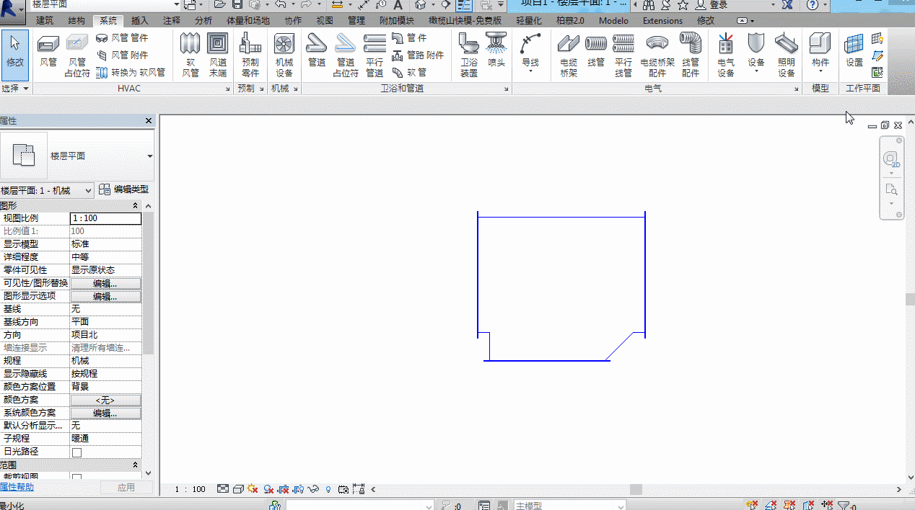
Task: Click the 风道末端 air terminal icon
Action: point(218,55)
